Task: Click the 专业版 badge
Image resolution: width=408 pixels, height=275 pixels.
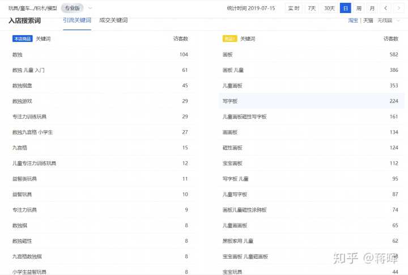Action: tap(73, 8)
